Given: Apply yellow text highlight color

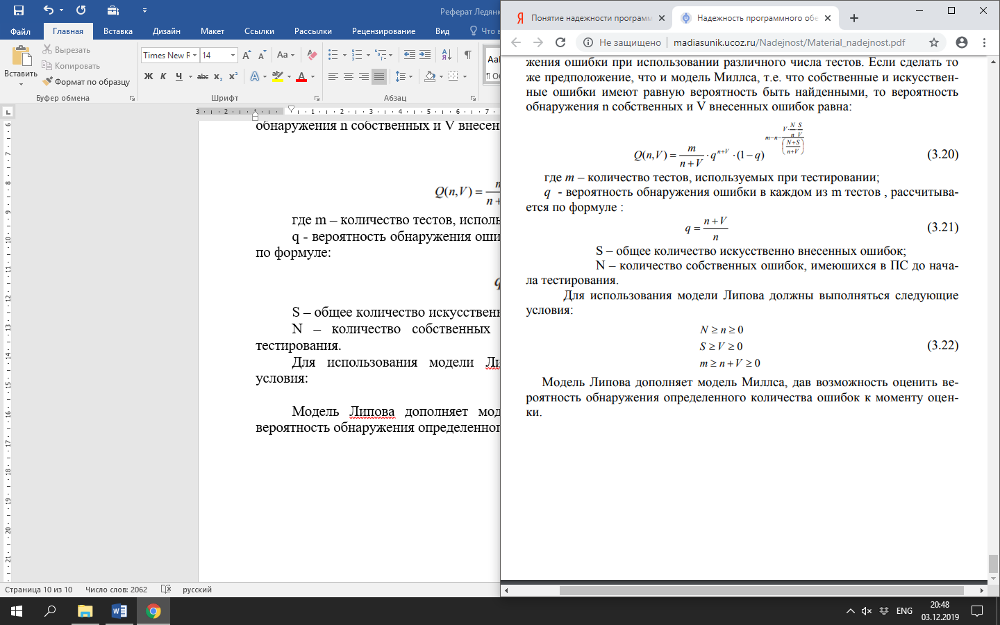Looking at the screenshot, I should point(278,76).
